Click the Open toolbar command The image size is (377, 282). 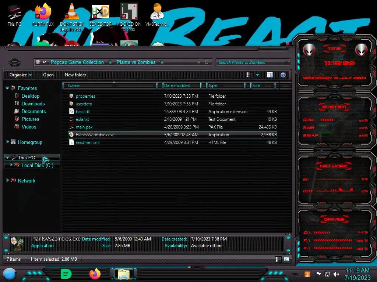coord(48,75)
